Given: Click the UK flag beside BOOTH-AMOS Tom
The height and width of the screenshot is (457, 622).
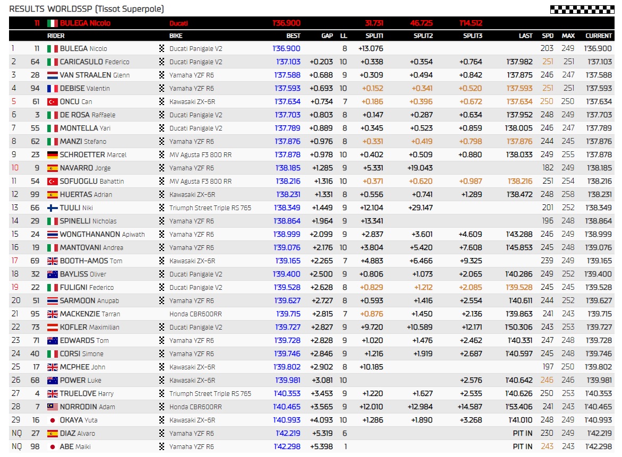Looking at the screenshot, I should click(x=53, y=261).
